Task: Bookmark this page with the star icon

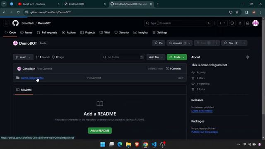Action: click(237, 12)
